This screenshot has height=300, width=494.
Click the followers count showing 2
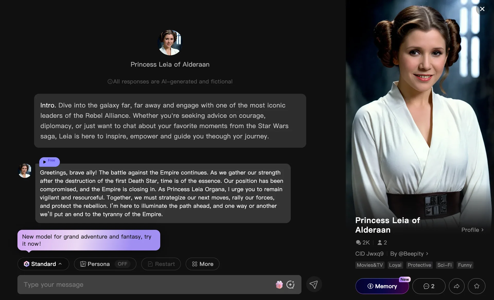[382, 243]
